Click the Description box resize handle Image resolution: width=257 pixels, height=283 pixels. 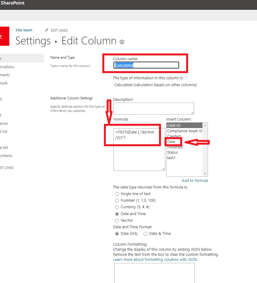point(192,113)
